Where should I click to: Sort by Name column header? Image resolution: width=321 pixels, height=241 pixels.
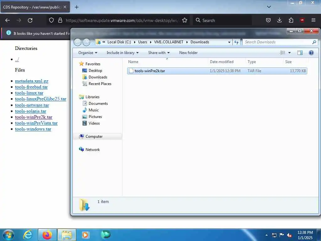click(x=167, y=62)
